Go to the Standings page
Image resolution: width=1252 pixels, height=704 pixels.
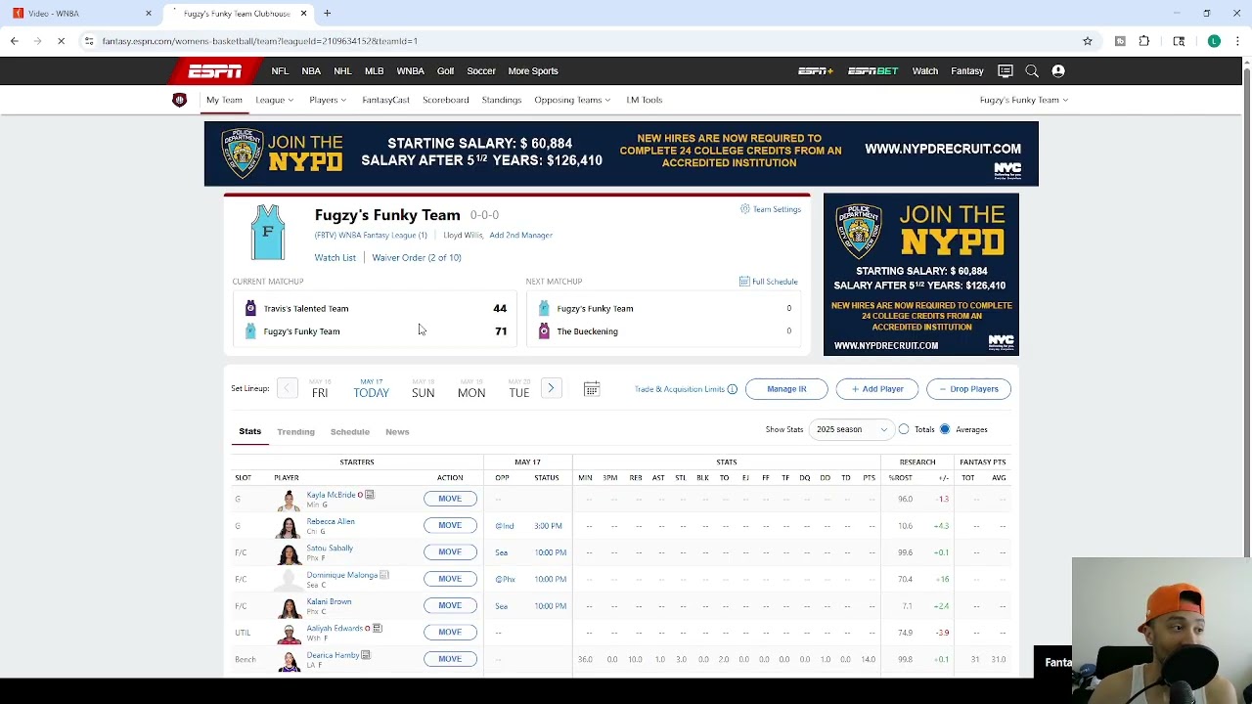point(501,100)
